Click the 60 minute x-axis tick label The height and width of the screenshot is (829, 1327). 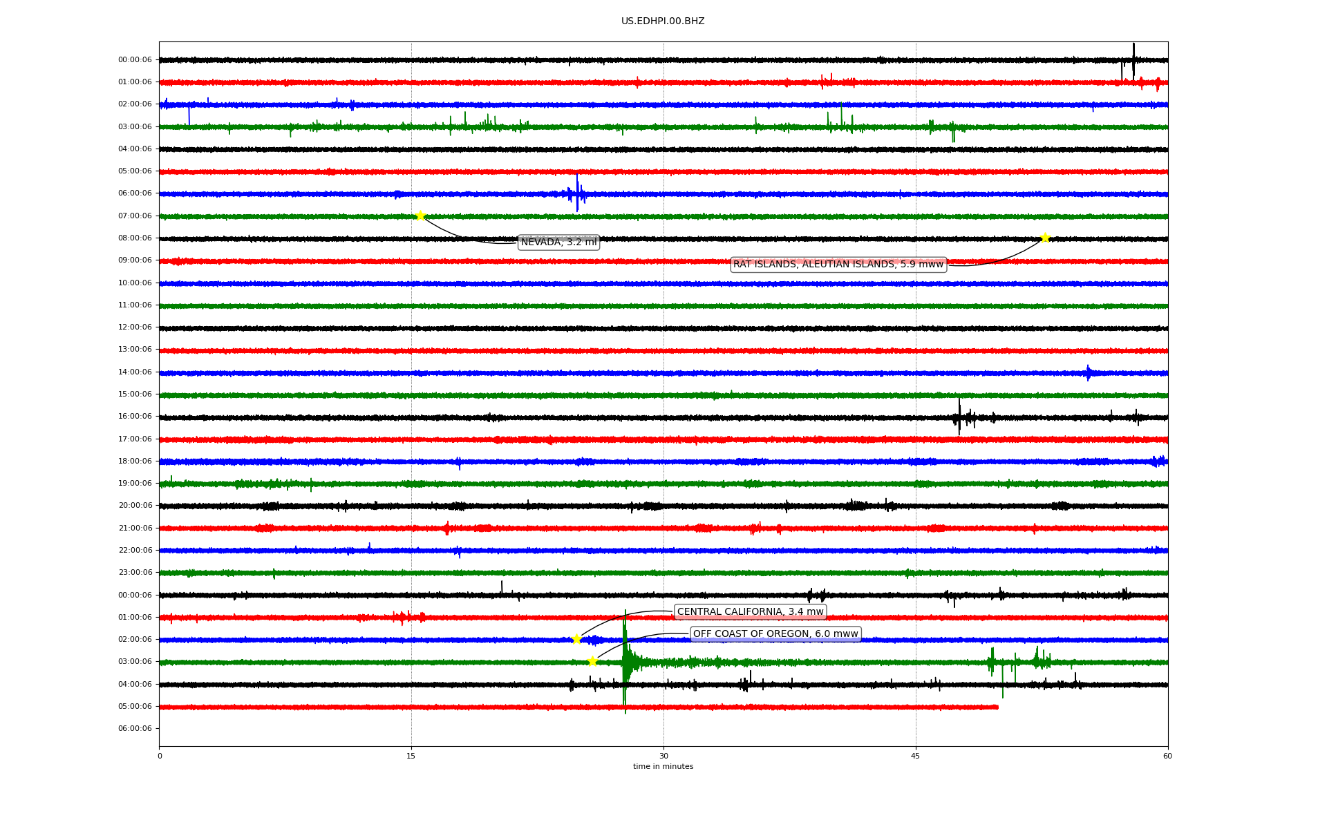pos(1167,756)
